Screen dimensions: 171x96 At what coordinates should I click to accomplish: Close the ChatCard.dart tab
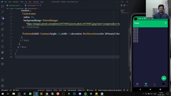40,5
